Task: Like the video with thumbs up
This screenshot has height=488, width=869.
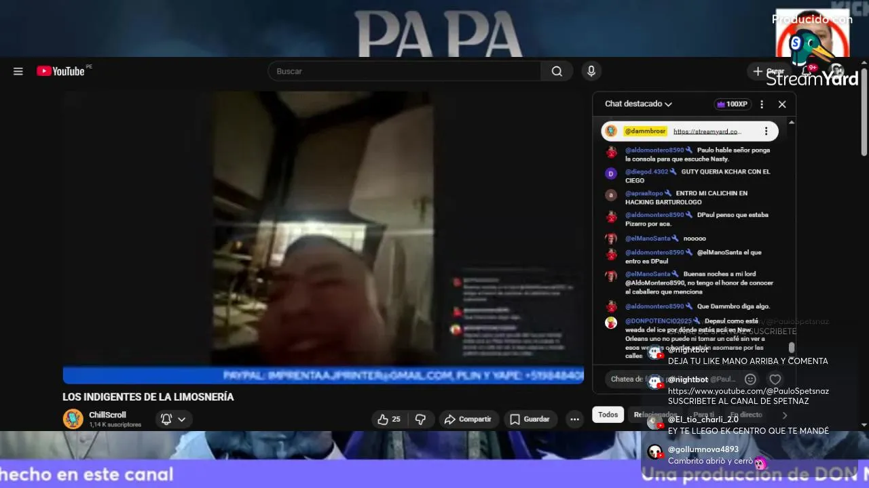Action: point(389,420)
